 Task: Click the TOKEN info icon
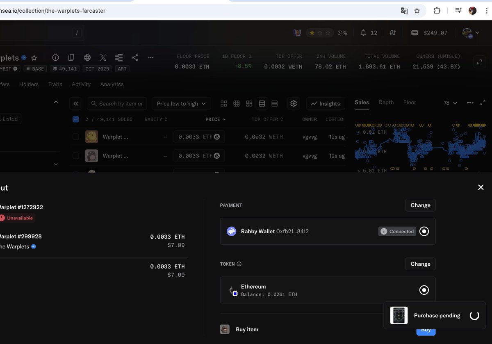click(x=239, y=264)
